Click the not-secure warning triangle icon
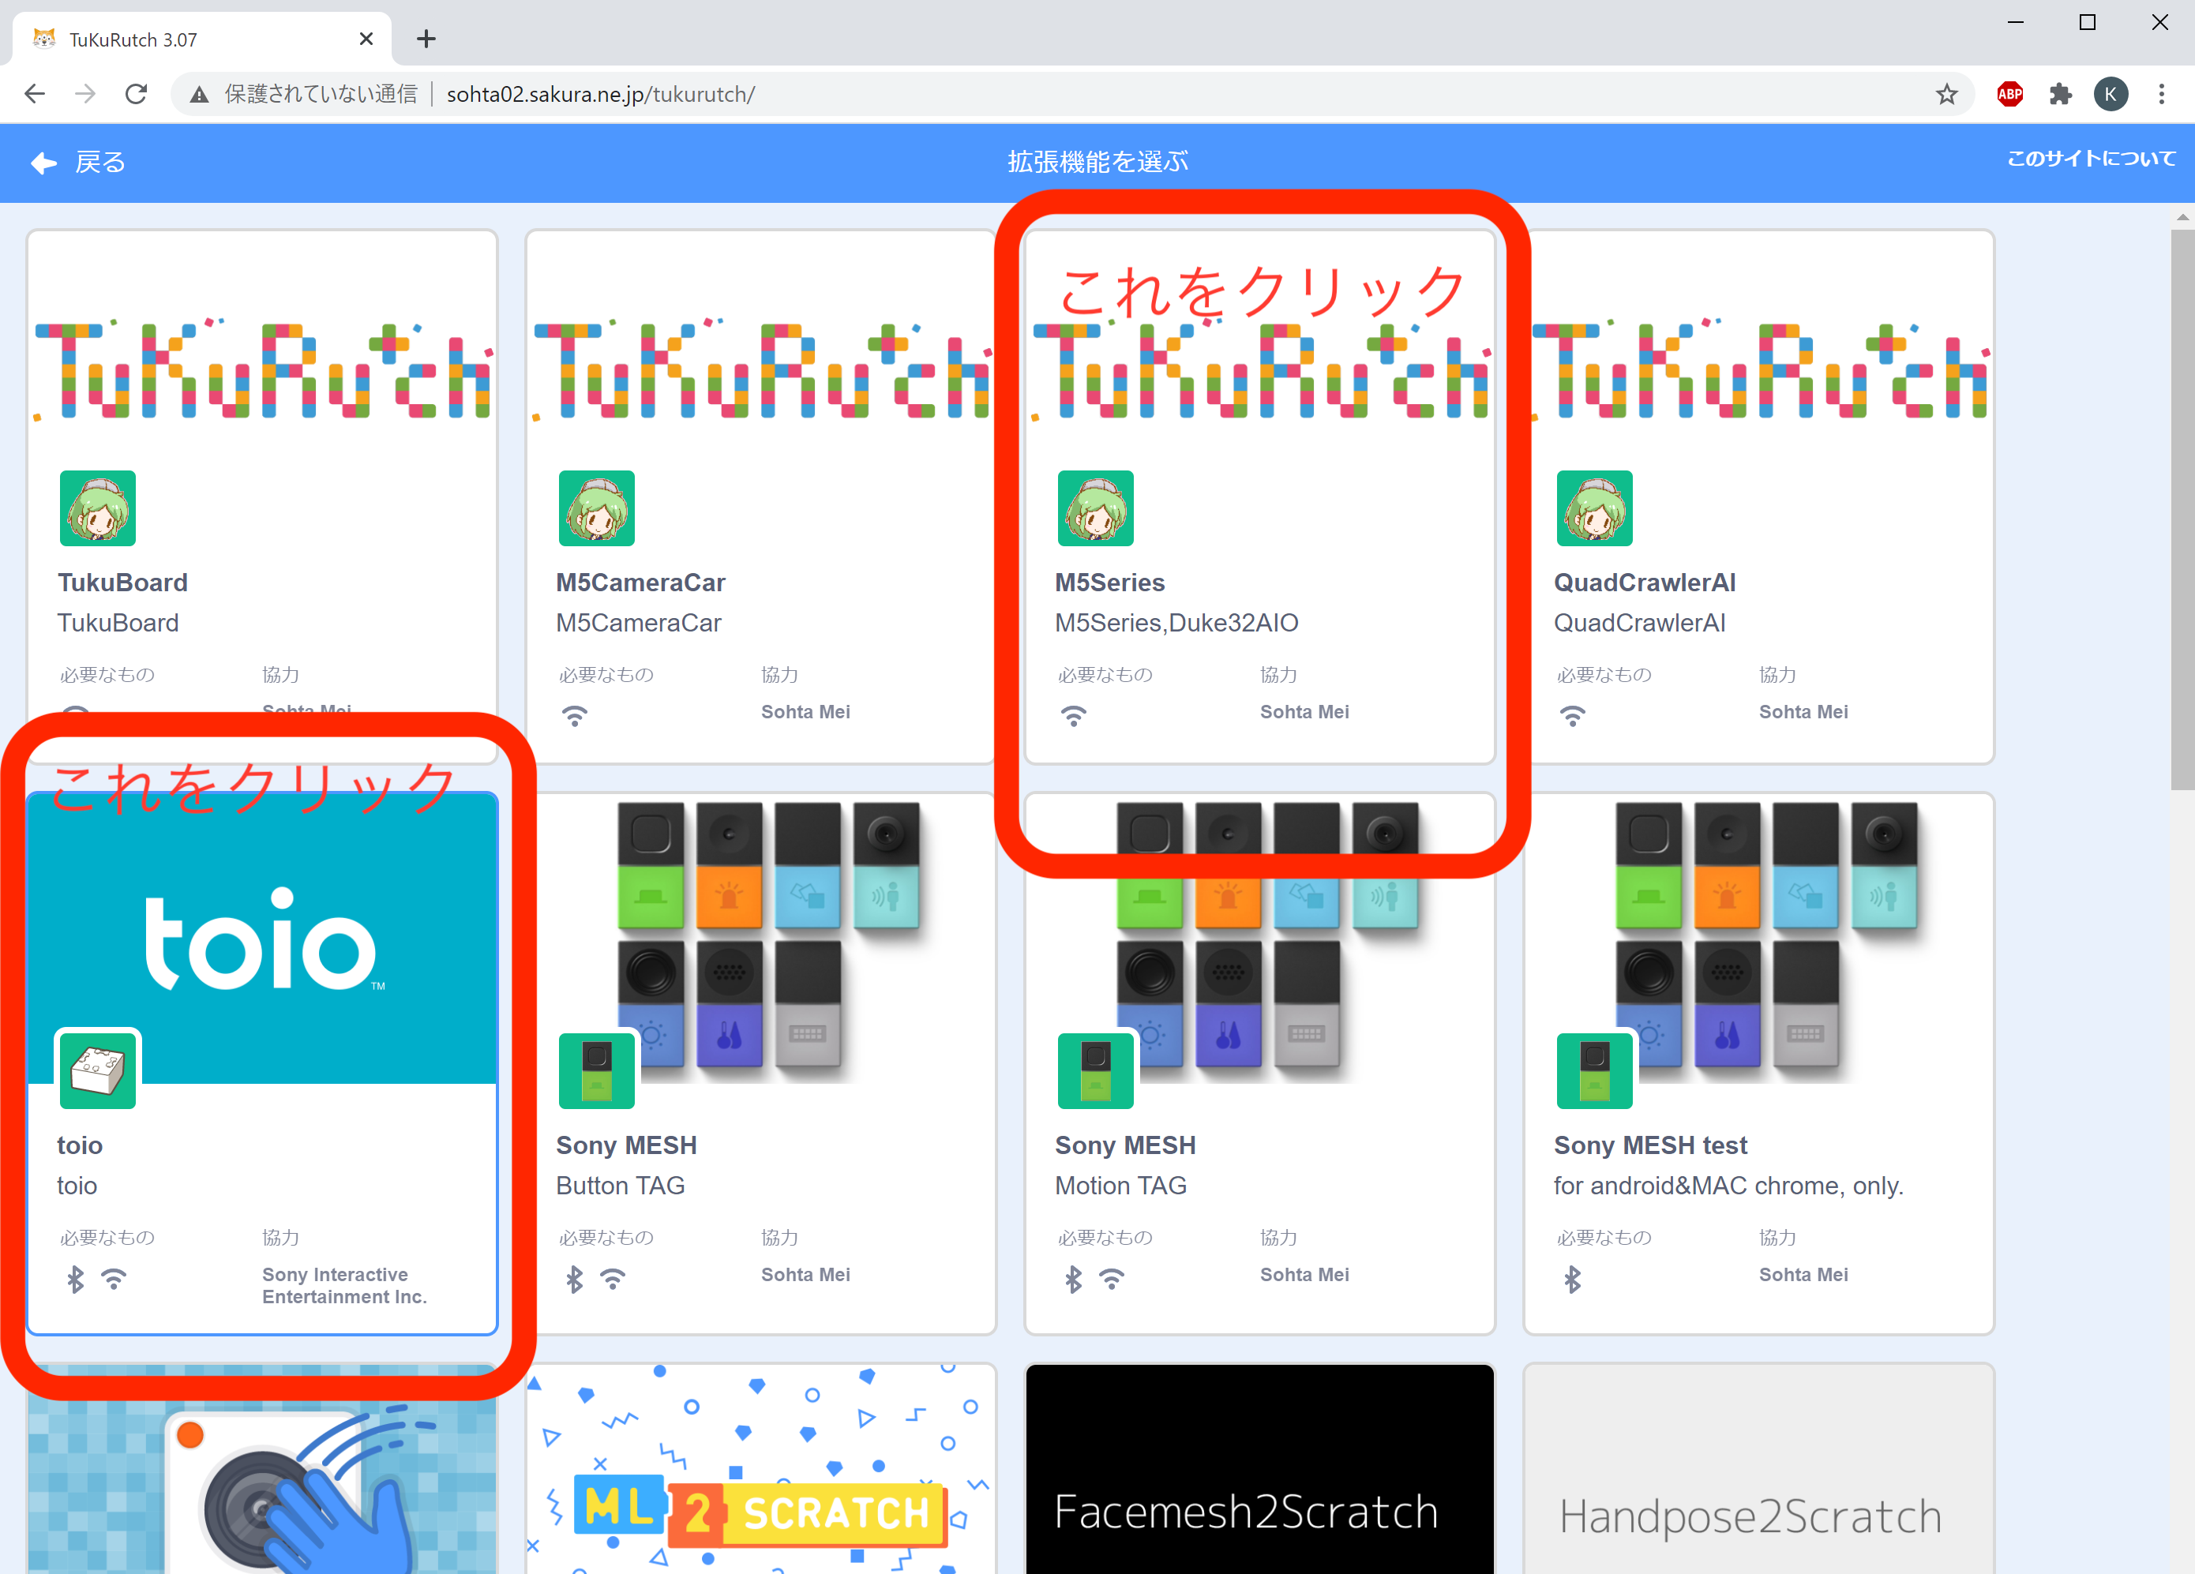 click(200, 94)
